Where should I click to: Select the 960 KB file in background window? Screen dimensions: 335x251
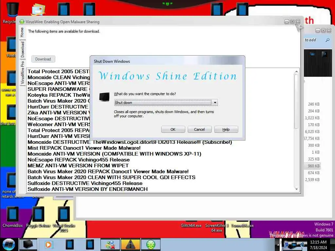pos(312,166)
